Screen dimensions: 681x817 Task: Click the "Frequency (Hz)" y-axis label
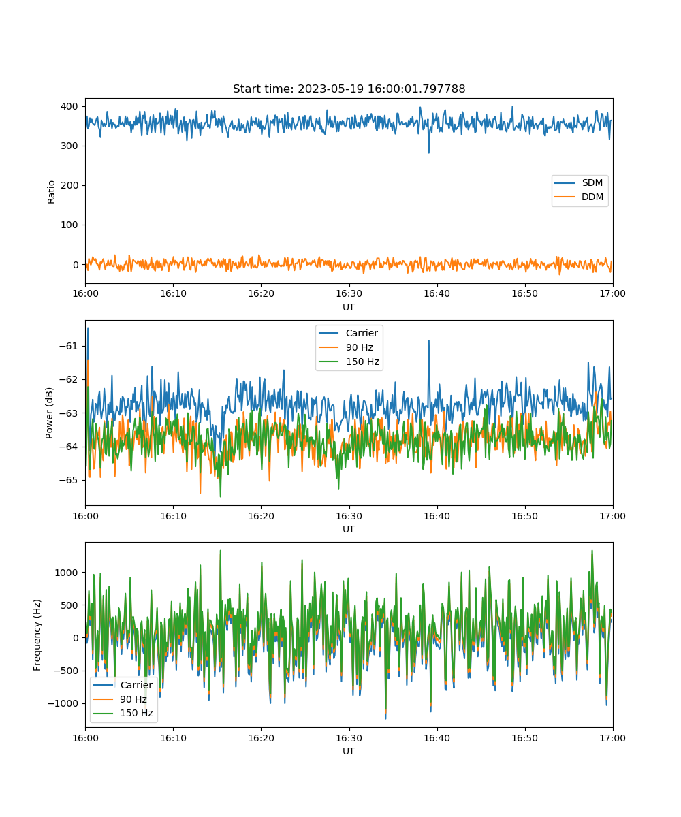click(x=37, y=635)
